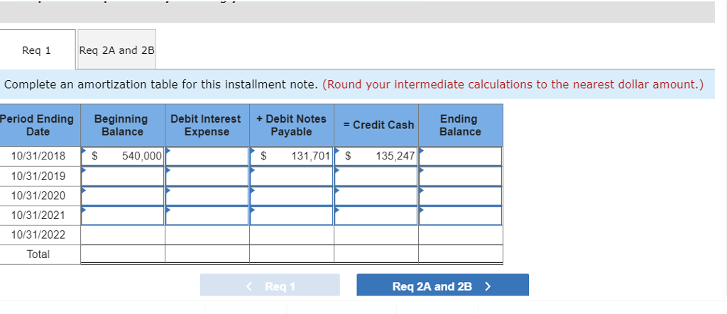Select Ending Balance field for 10/31/2018
Image resolution: width=727 pixels, height=314 pixels.
tap(460, 156)
